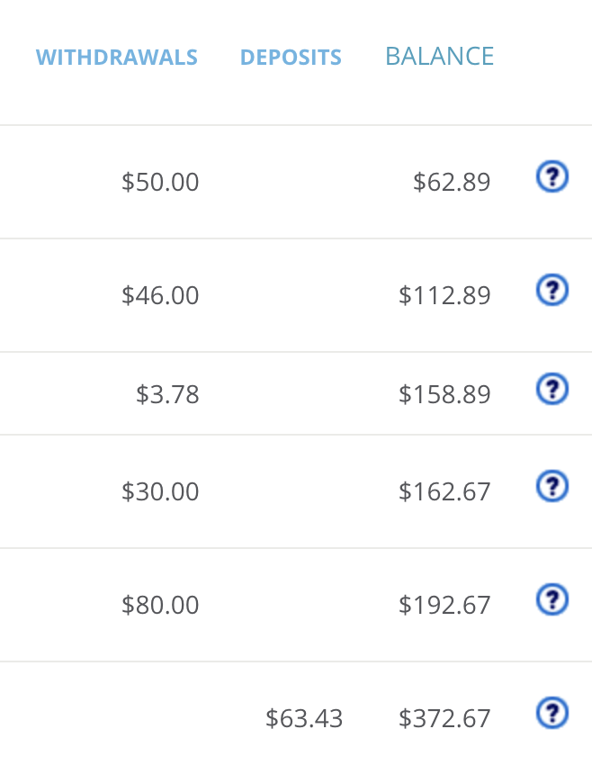Click the $158.89 balance value

[x=444, y=395]
